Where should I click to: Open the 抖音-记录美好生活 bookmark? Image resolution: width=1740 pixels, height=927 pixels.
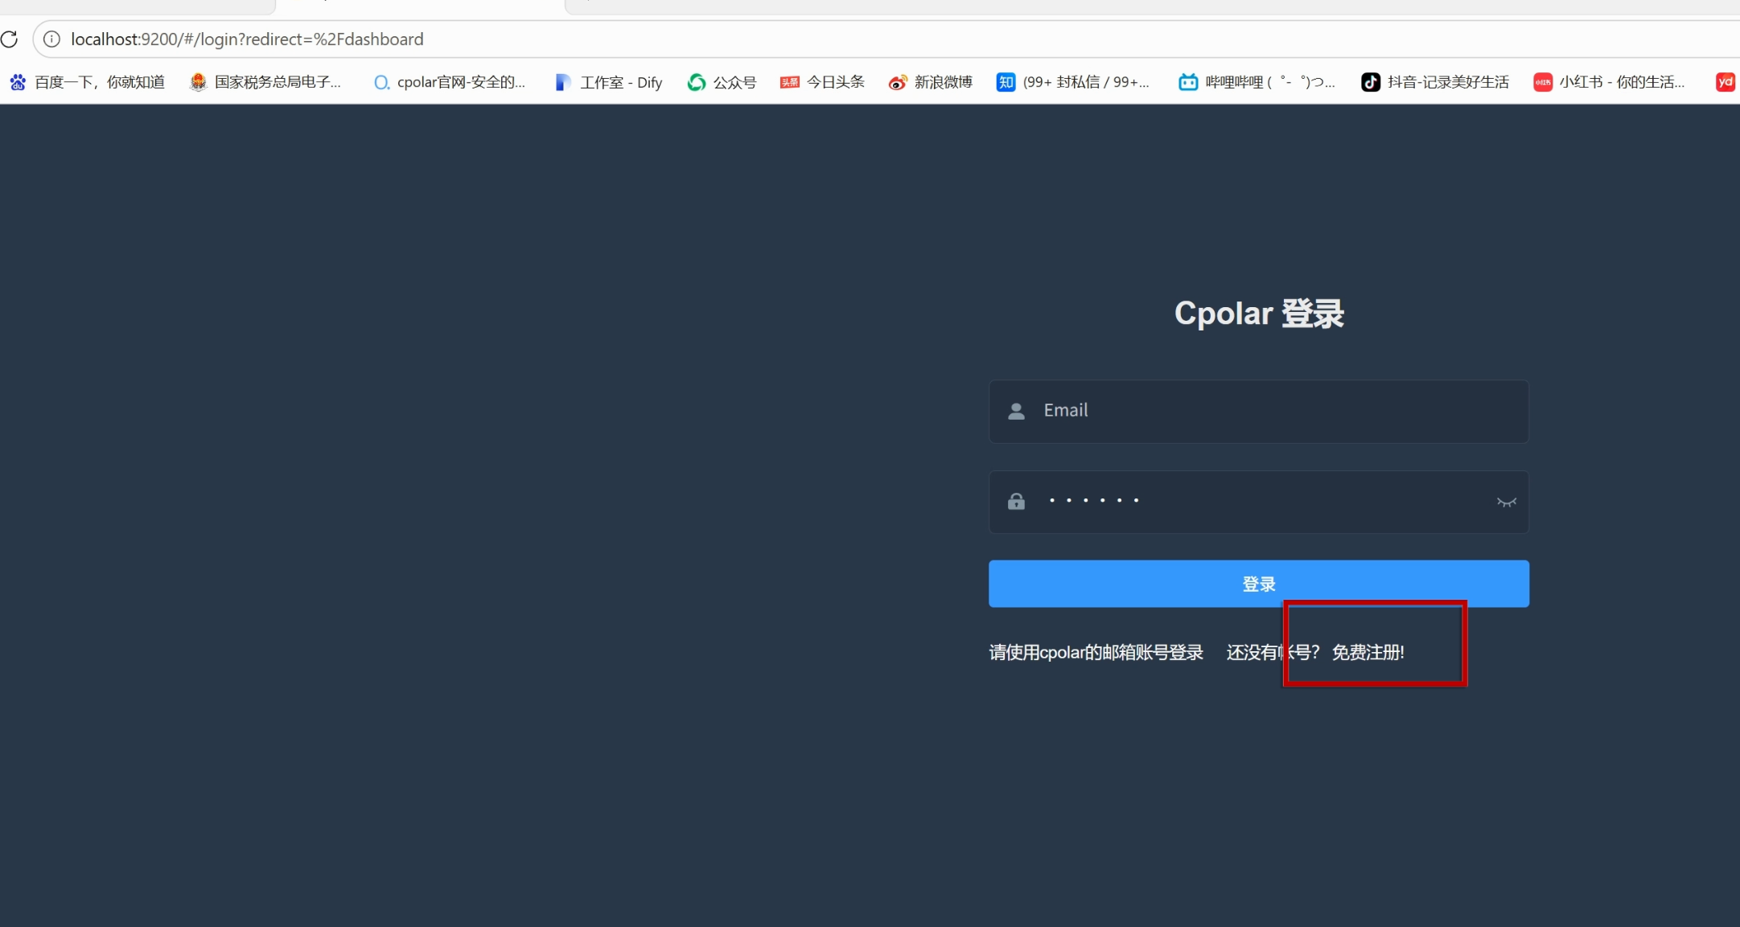[1435, 82]
